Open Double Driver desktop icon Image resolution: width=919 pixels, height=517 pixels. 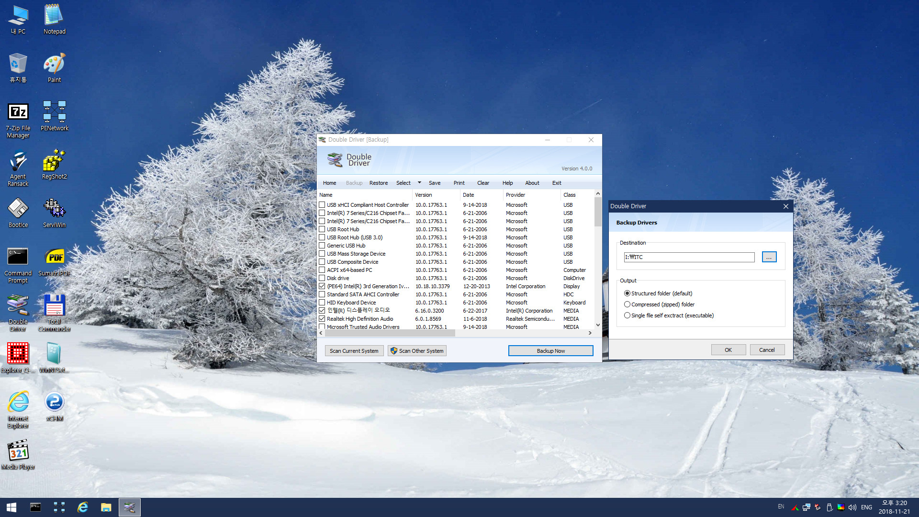(x=18, y=314)
